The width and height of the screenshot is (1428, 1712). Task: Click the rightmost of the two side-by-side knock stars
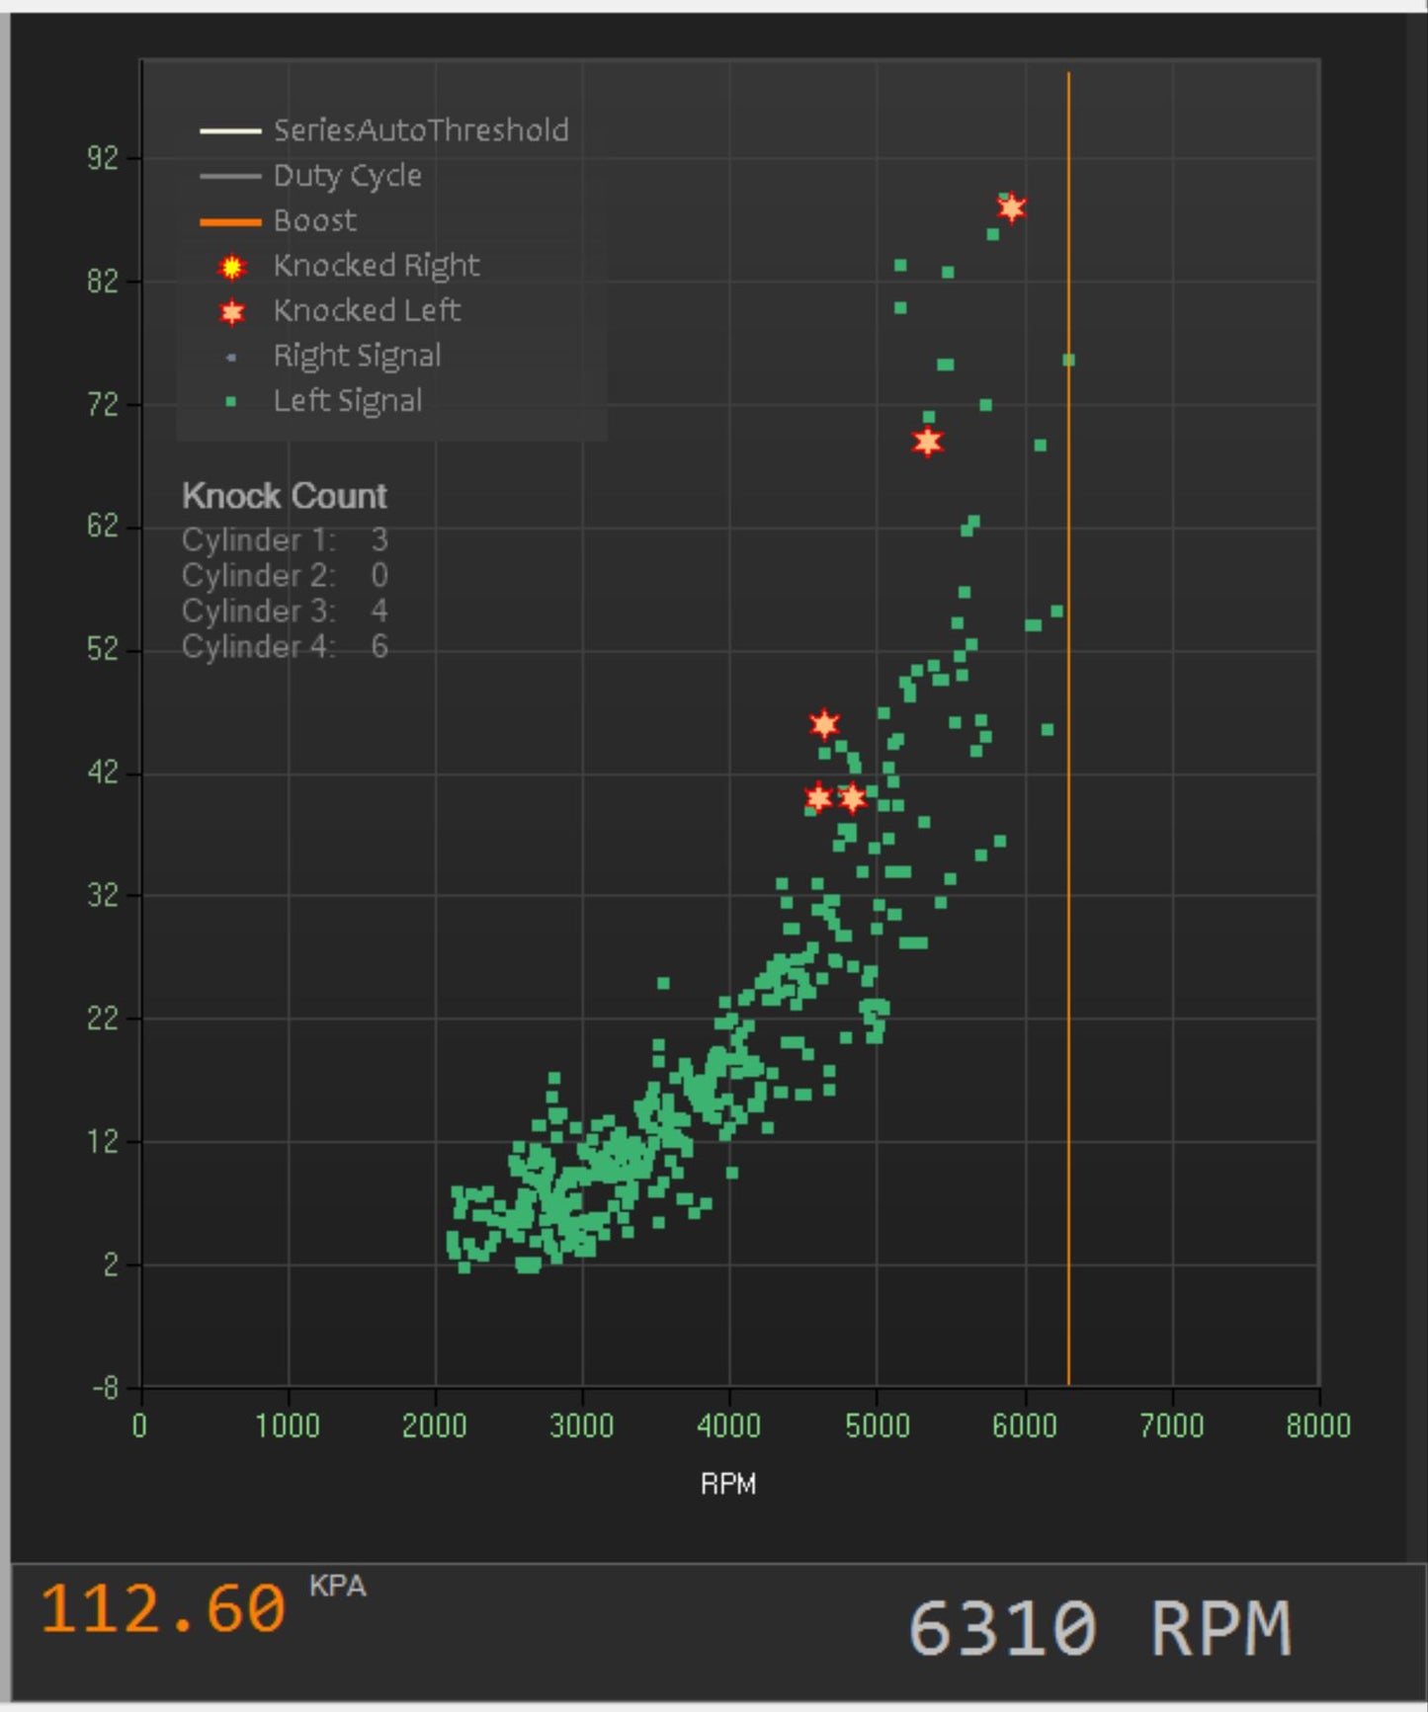click(852, 797)
